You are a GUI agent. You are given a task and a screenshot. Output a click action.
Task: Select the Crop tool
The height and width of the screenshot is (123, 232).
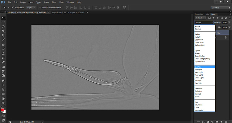pyautogui.click(x=3, y=36)
